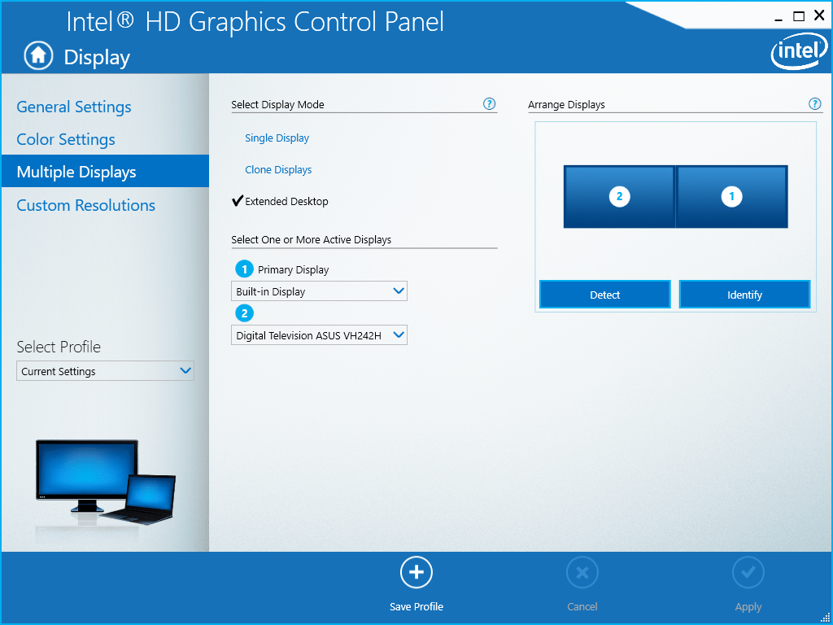Select display 2 in arrangement preview

click(x=619, y=197)
